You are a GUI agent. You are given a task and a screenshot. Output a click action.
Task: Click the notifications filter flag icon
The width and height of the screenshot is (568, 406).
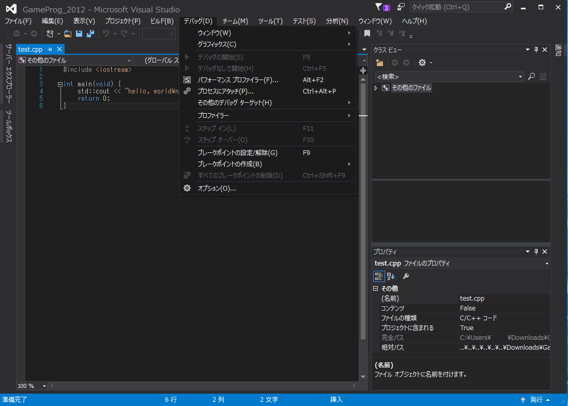point(378,7)
